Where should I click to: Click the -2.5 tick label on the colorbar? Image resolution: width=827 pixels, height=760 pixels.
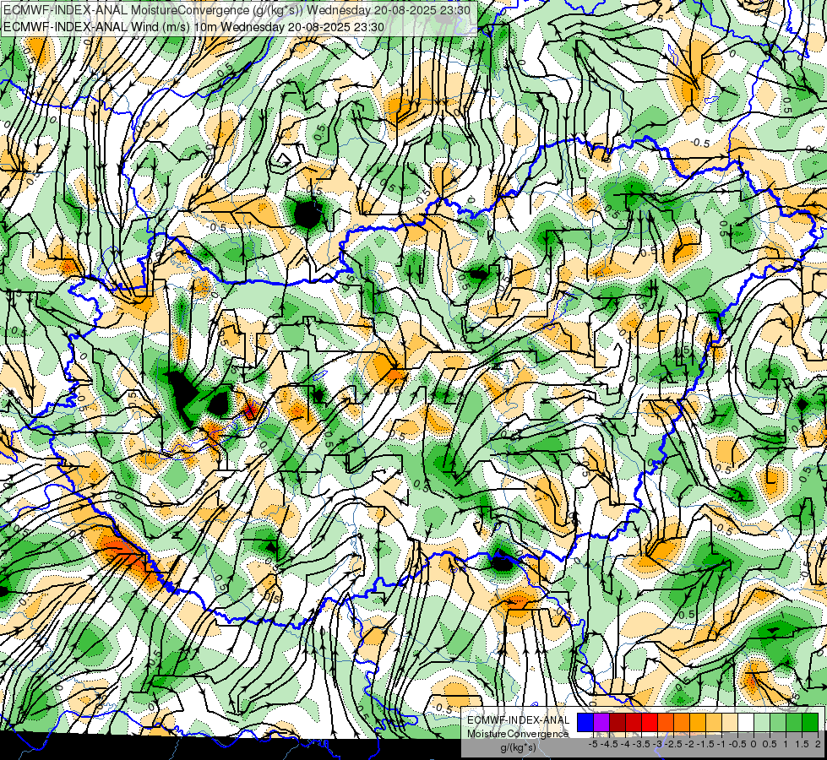pos(673,744)
